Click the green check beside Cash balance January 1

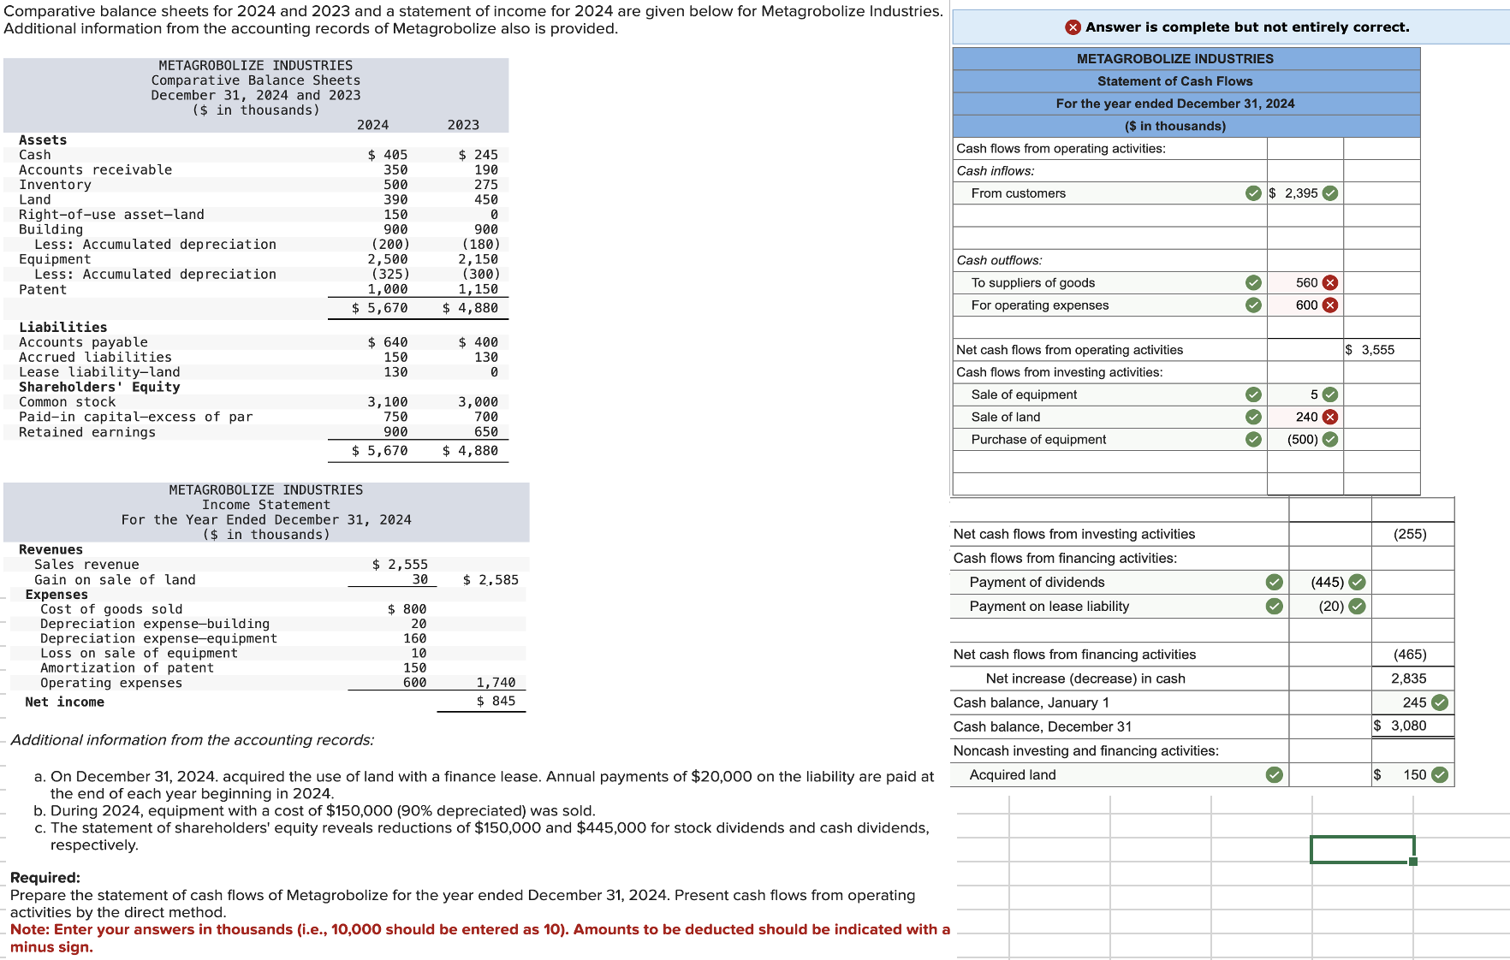(x=1441, y=702)
